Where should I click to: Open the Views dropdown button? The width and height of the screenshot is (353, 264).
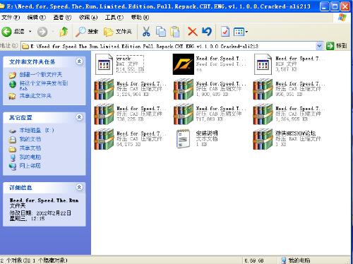tap(241, 32)
